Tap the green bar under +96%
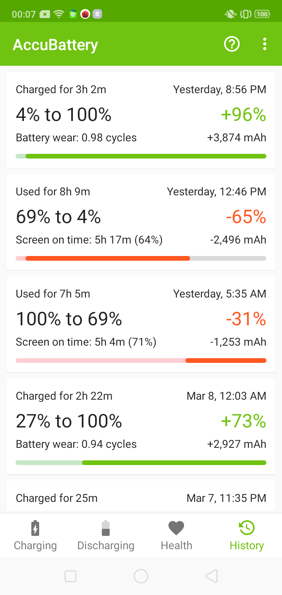The width and height of the screenshot is (282, 595). click(x=146, y=156)
